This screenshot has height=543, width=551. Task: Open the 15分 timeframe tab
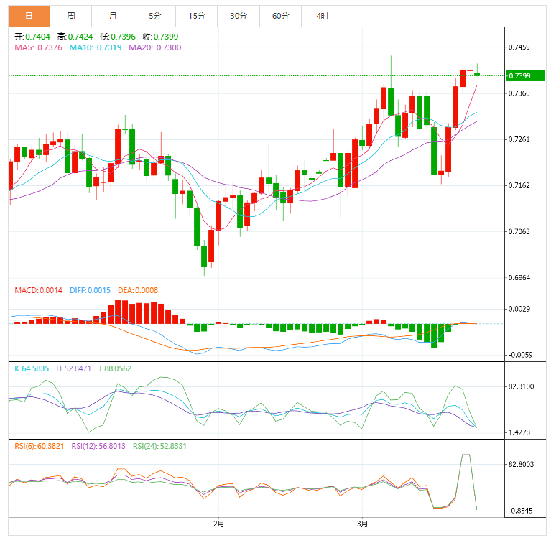196,16
